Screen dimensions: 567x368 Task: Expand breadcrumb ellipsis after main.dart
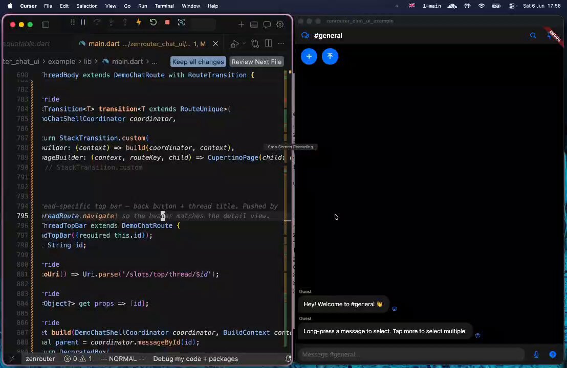pos(155,62)
